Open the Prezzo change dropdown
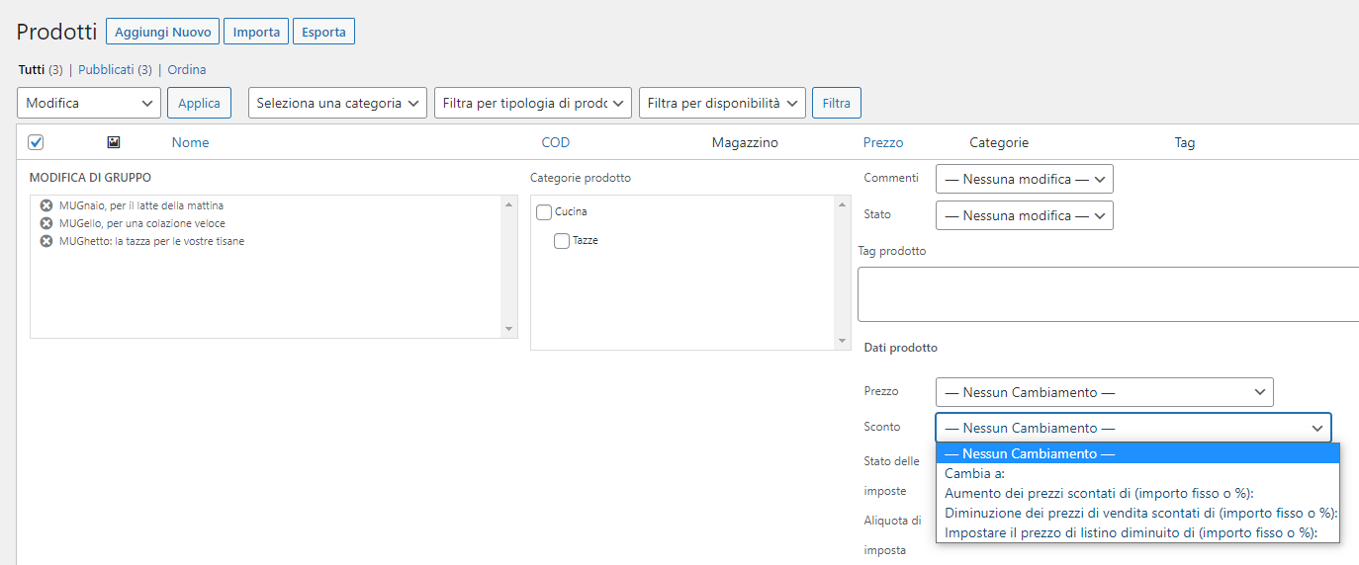The height and width of the screenshot is (565, 1359). pyautogui.click(x=1104, y=392)
